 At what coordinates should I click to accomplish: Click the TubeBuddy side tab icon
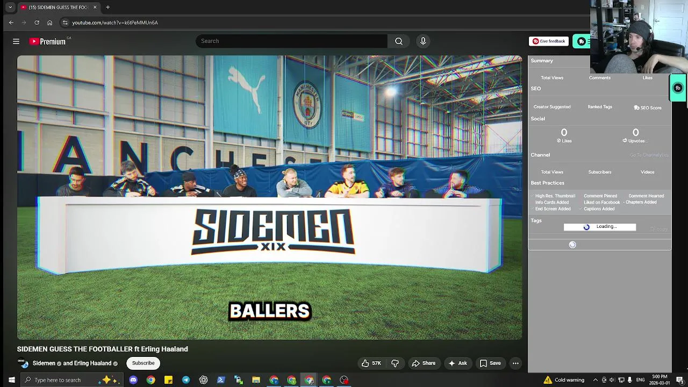(678, 88)
